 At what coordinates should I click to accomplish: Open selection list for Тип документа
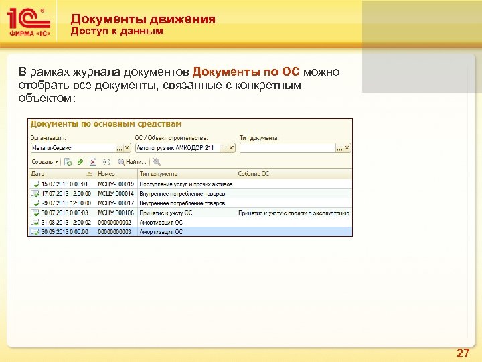[x=339, y=148]
